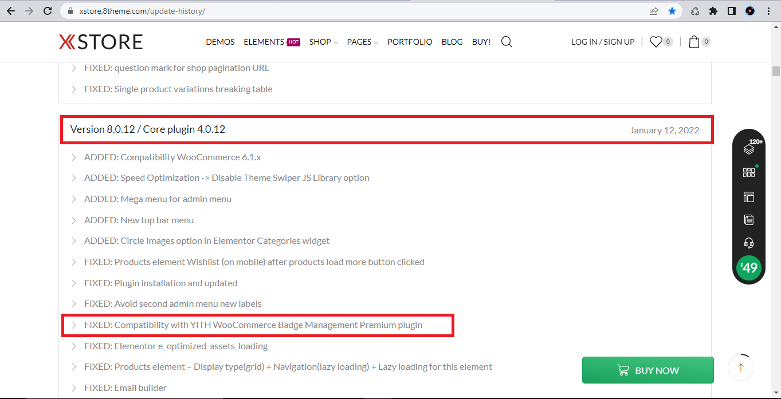Click the page vertical scrollbar thumb
This screenshot has width=781, height=399.
click(776, 71)
